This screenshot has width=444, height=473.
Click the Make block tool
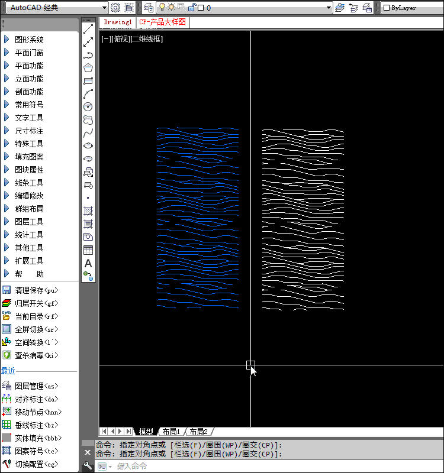[88, 185]
